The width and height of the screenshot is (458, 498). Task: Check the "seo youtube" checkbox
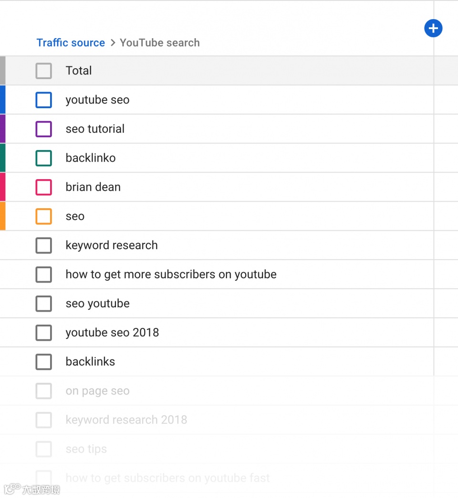(43, 304)
